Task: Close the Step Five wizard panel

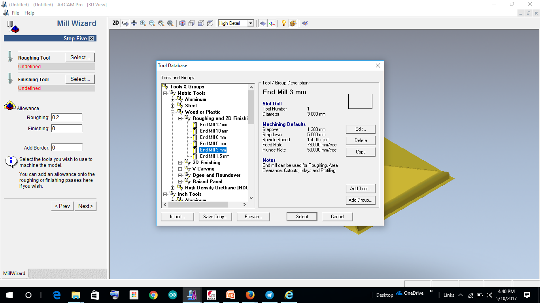Action: coord(92,38)
